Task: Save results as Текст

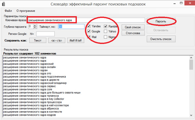Action: click(38, 40)
